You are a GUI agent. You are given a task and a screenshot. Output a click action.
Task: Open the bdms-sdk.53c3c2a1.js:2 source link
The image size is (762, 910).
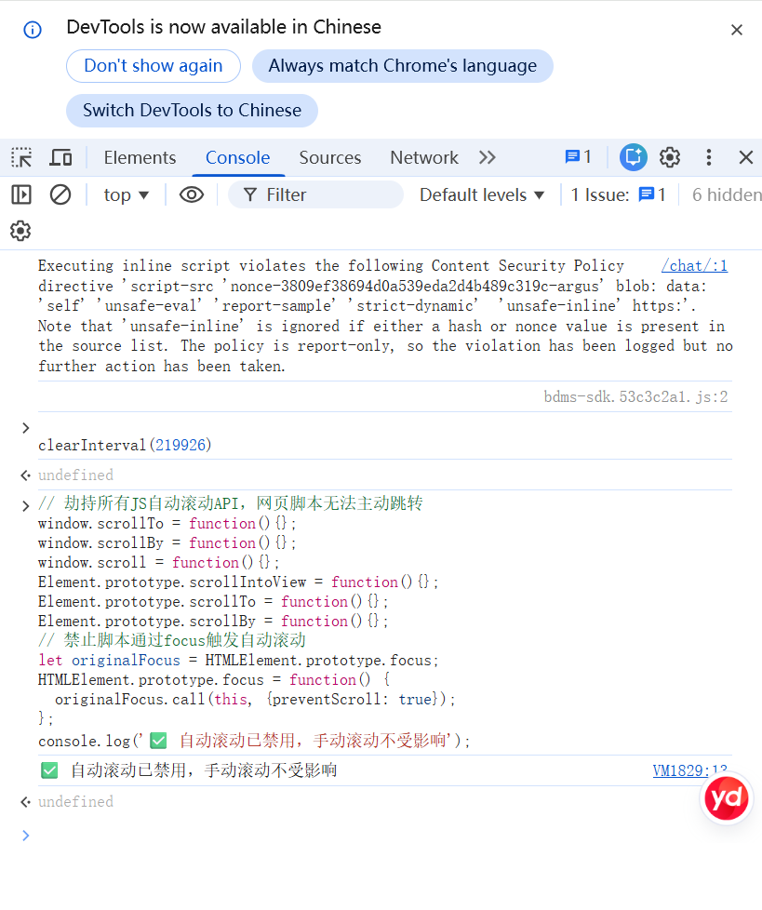635,397
